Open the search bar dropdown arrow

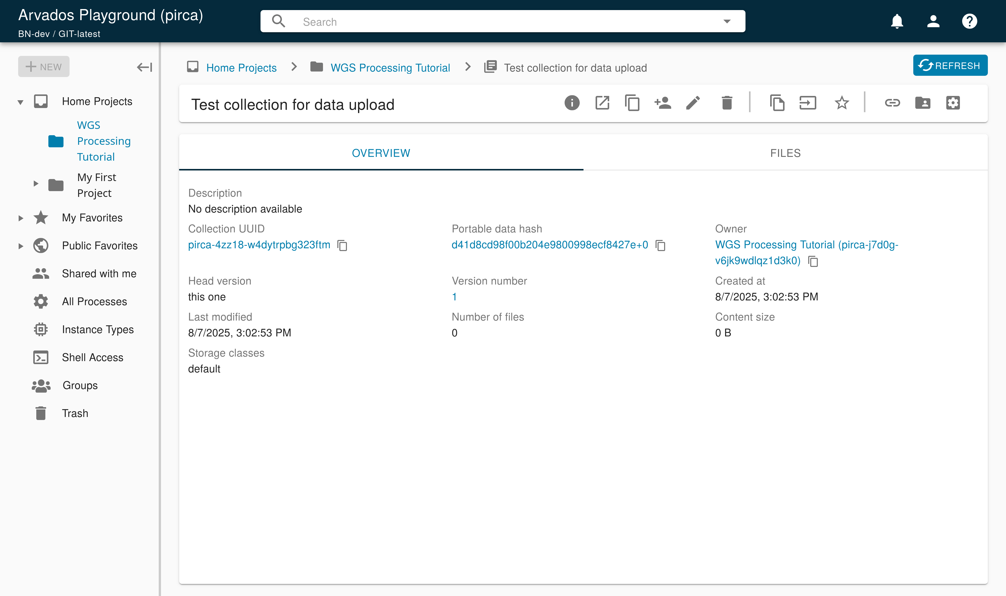pos(727,21)
